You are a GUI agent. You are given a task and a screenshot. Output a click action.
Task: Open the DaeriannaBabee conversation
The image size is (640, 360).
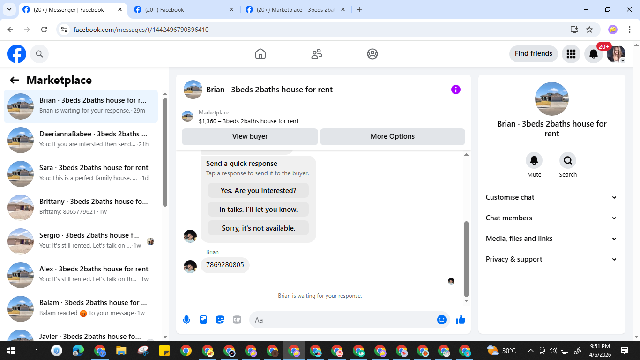pyautogui.click(x=81, y=140)
